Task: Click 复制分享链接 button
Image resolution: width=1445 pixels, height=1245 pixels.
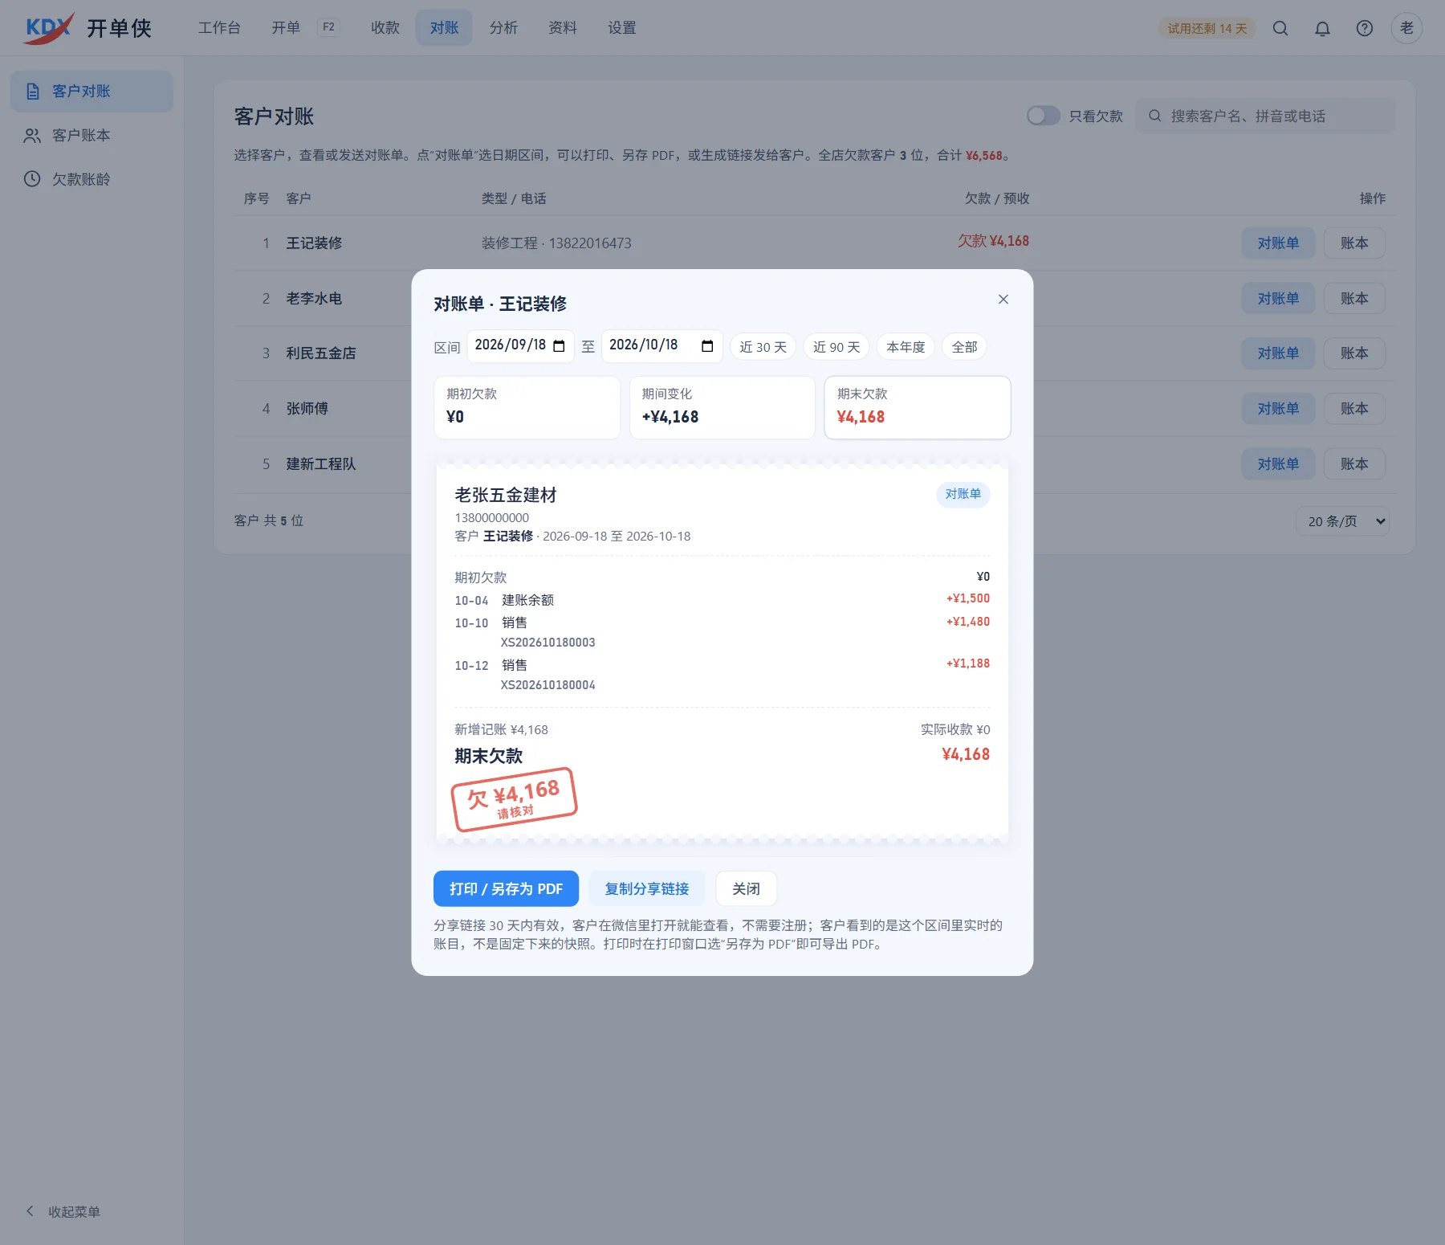Action: click(x=647, y=888)
